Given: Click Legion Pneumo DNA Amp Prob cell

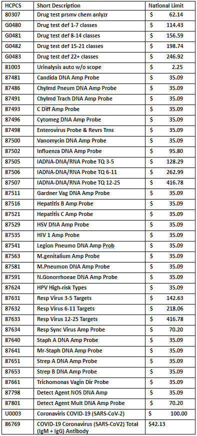Looking at the screenshot, I should click(x=90, y=246).
